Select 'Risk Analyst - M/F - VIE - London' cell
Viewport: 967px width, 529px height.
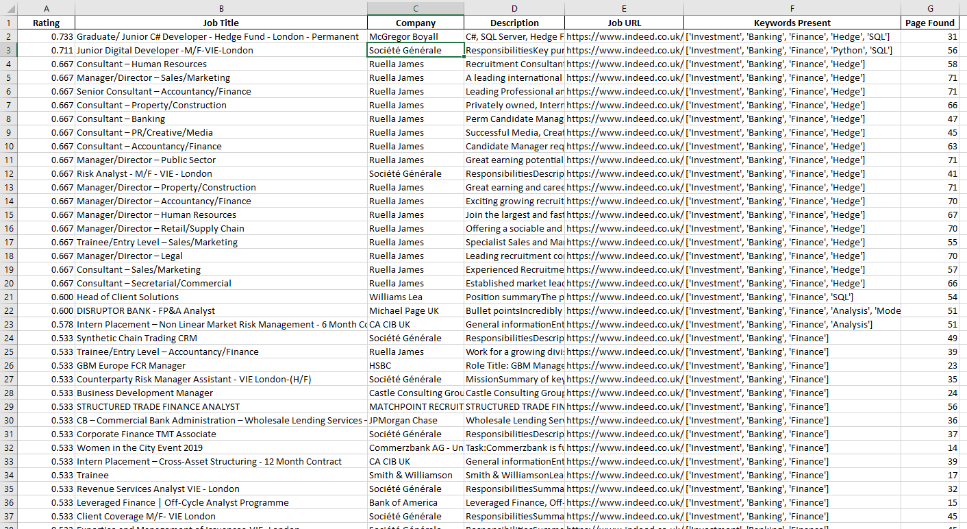(x=221, y=173)
